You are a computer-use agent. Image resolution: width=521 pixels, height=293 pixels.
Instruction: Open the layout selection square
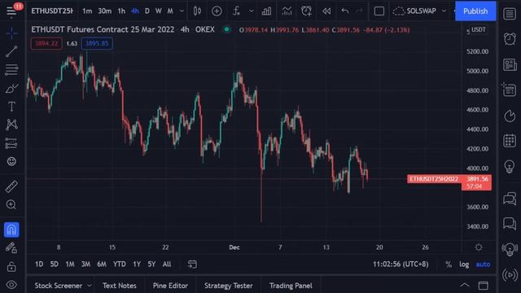coord(379,11)
